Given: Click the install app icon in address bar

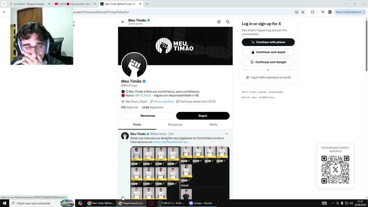Looking at the screenshot, I should tap(296, 12).
